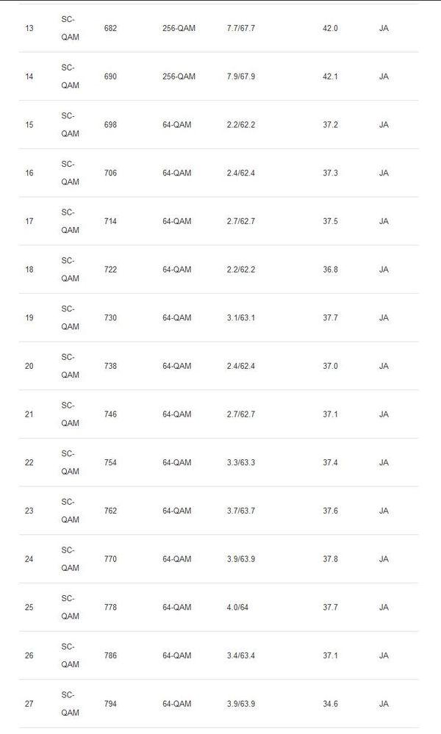Click SNR value 36.8 in channel 18

[330, 269]
